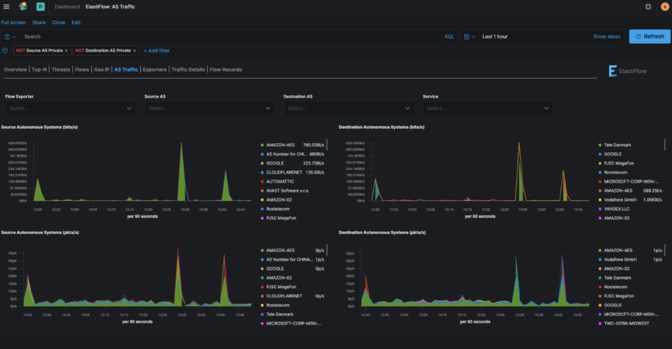Toggle Tele Danmark in Destination bits/s legend
This screenshot has height=349, width=672.
pos(618,145)
